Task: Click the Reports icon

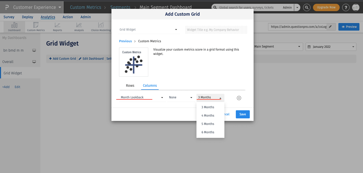Action: point(57,27)
